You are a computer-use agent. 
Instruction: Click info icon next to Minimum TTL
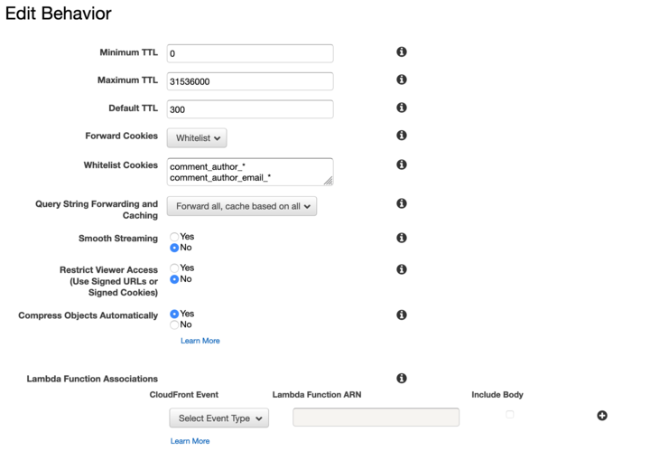(x=402, y=52)
